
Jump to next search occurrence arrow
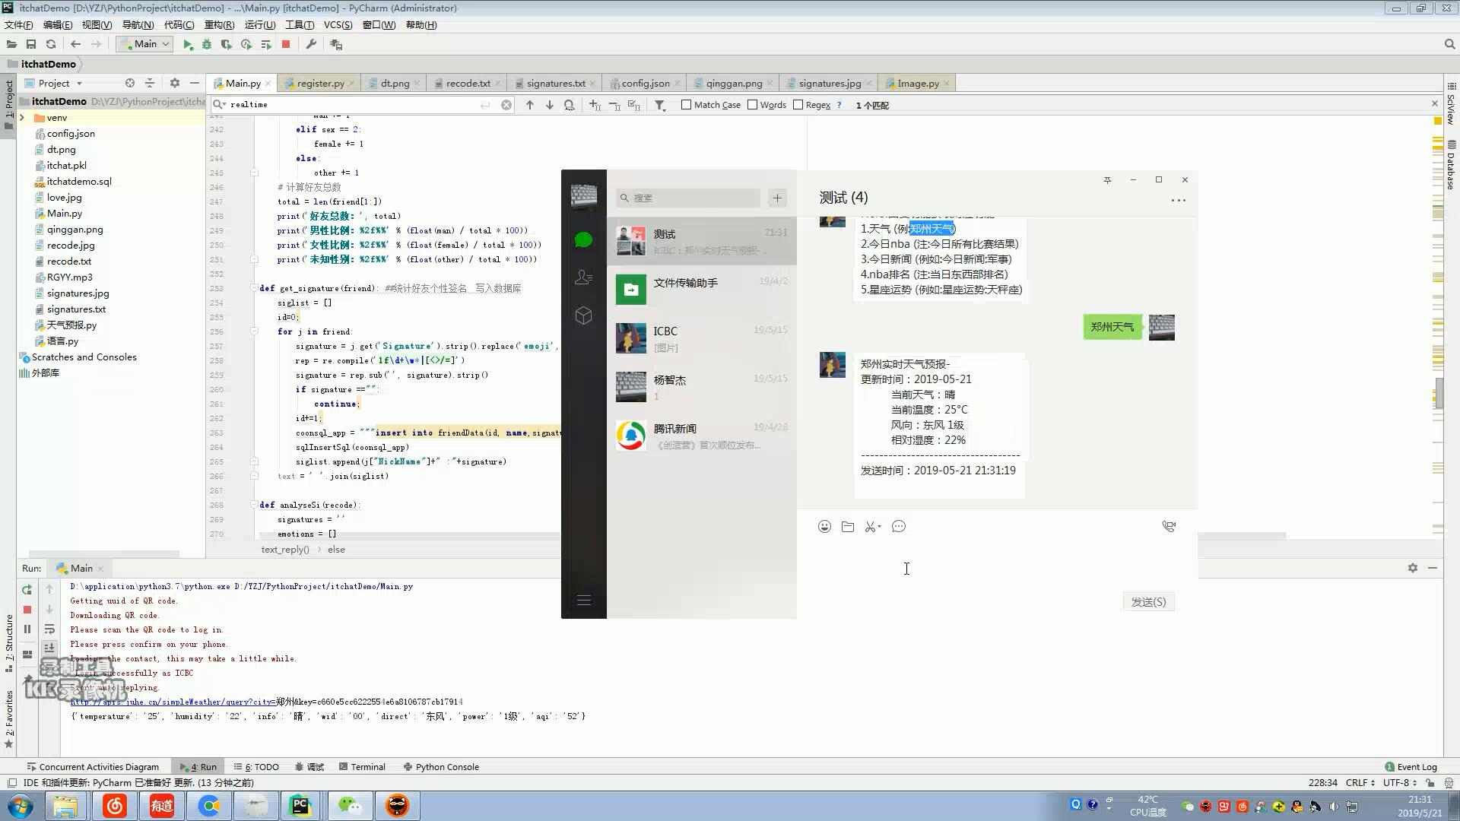[x=550, y=105]
